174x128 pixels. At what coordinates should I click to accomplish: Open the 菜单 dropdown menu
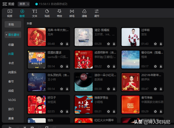(24, 4)
